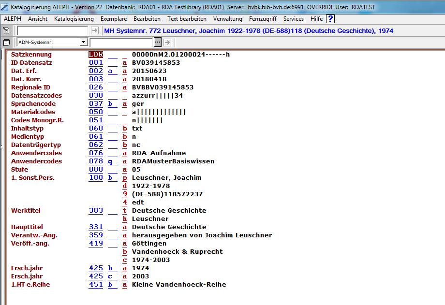Select the LDR tag of Satzkennung
Viewport: 445px width, 305px height.
point(96,55)
